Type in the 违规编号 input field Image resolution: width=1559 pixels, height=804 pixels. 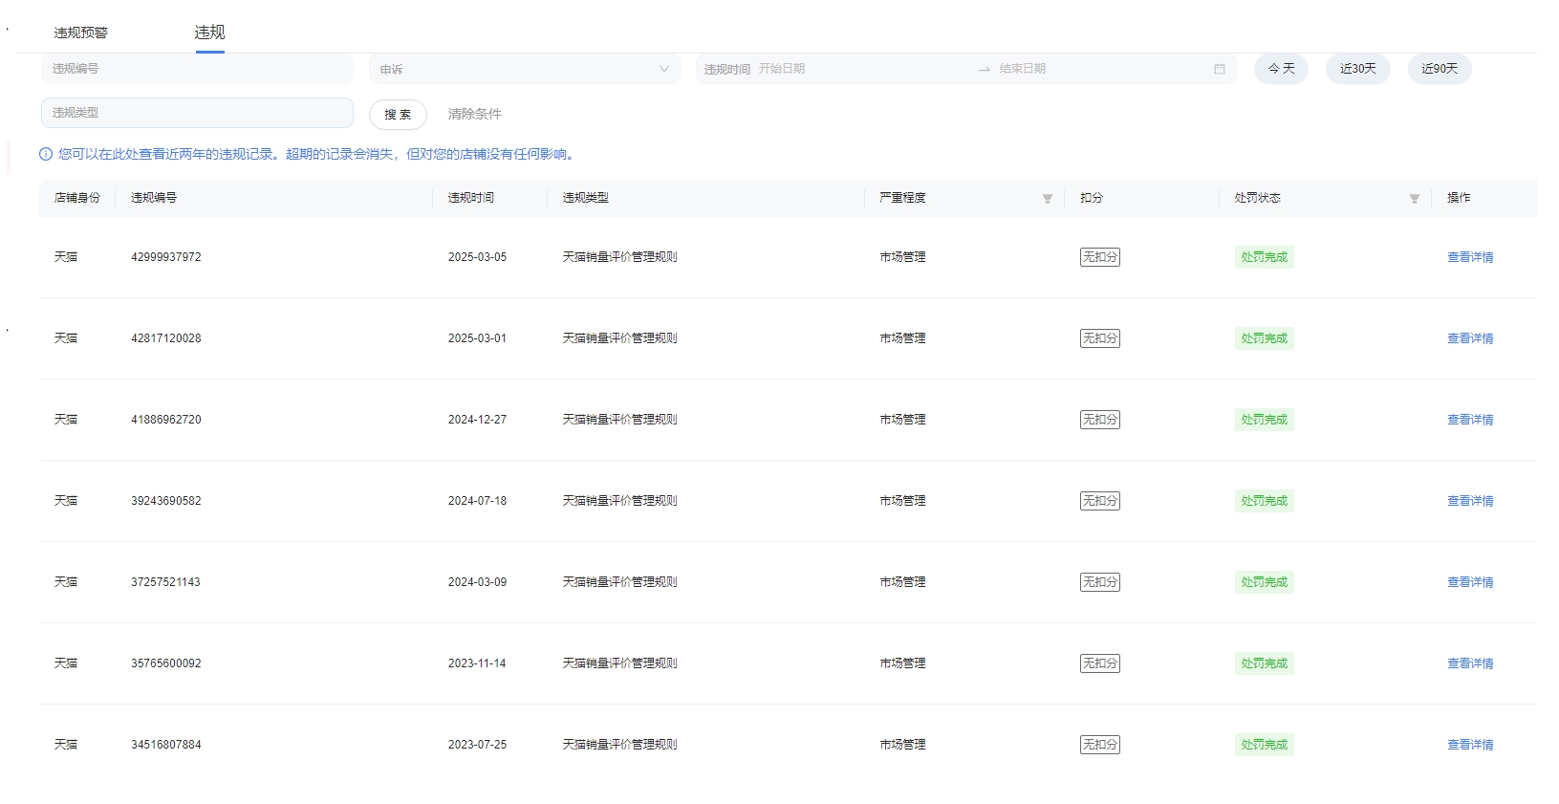197,69
